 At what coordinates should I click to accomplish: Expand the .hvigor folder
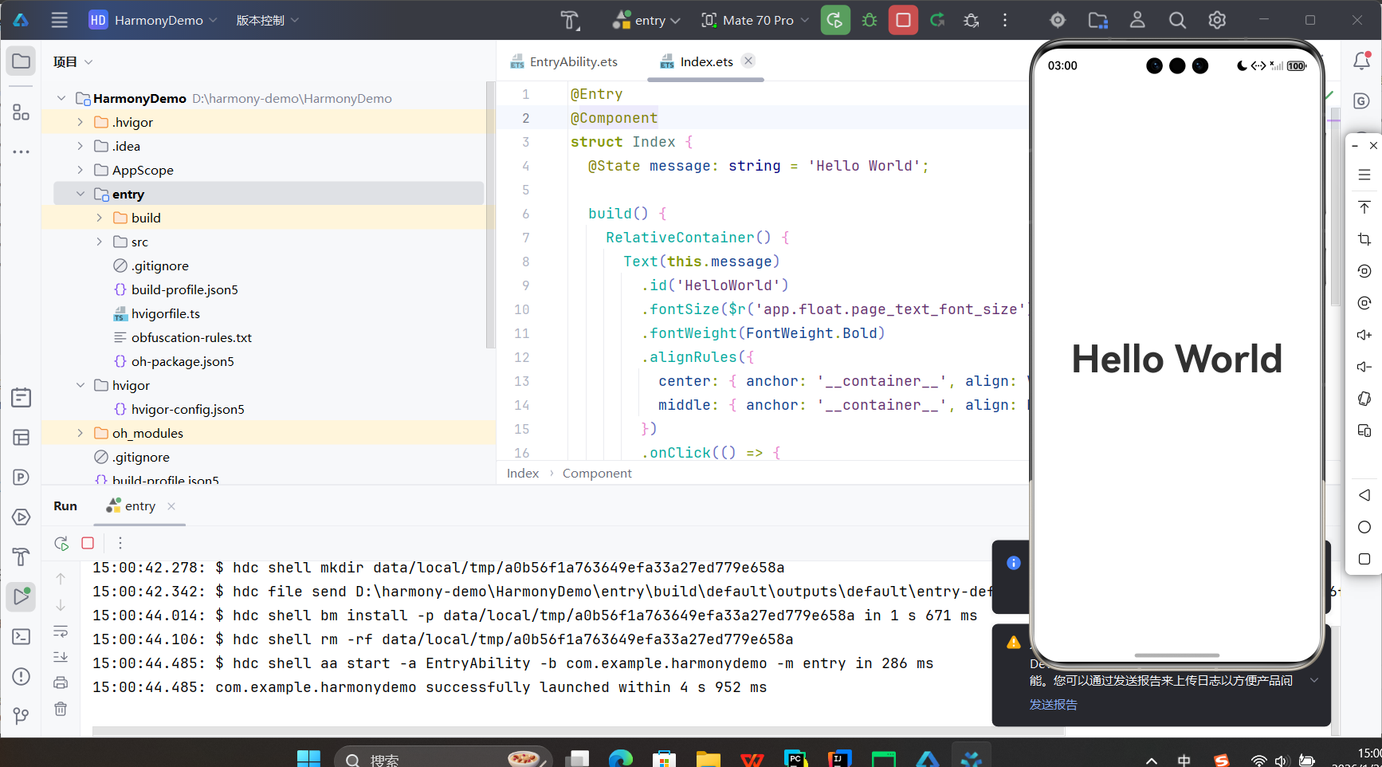tap(80, 122)
